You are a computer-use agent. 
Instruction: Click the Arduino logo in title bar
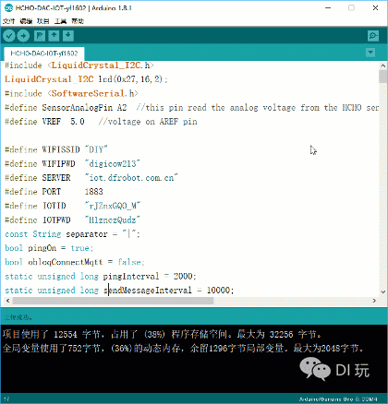tap(8, 7)
